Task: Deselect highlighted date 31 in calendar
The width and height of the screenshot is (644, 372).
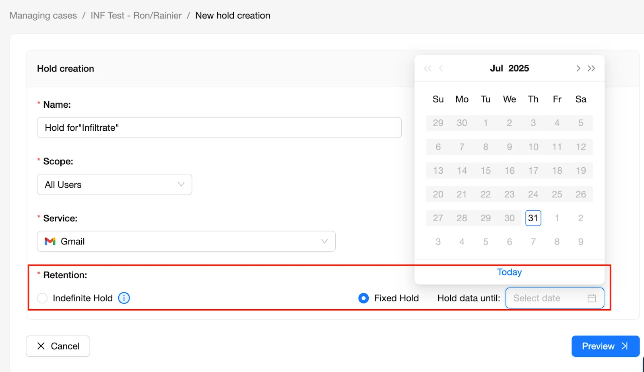Action: point(533,218)
